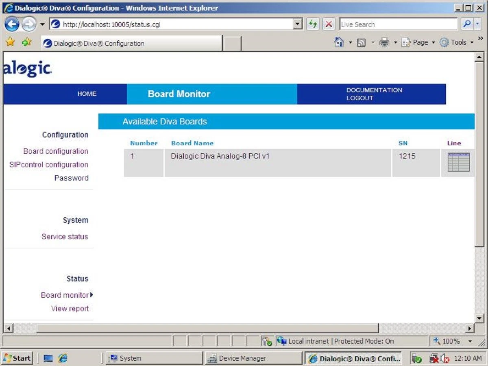Open the recent pages dropdown arrow
This screenshot has height=366, width=488.
pyautogui.click(x=42, y=24)
